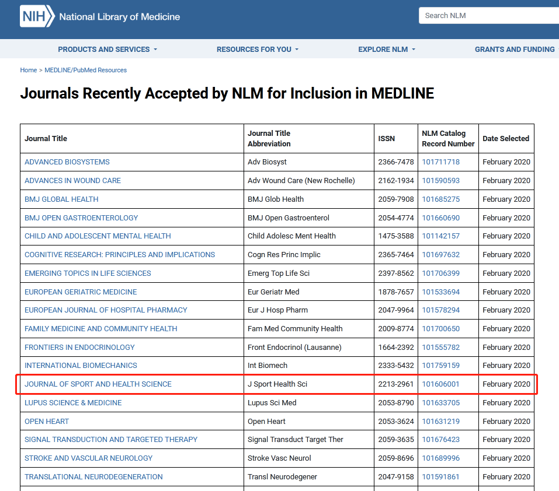Open catalog record 101689996 for Stroke journal
The width and height of the screenshot is (559, 491).
tap(440, 458)
